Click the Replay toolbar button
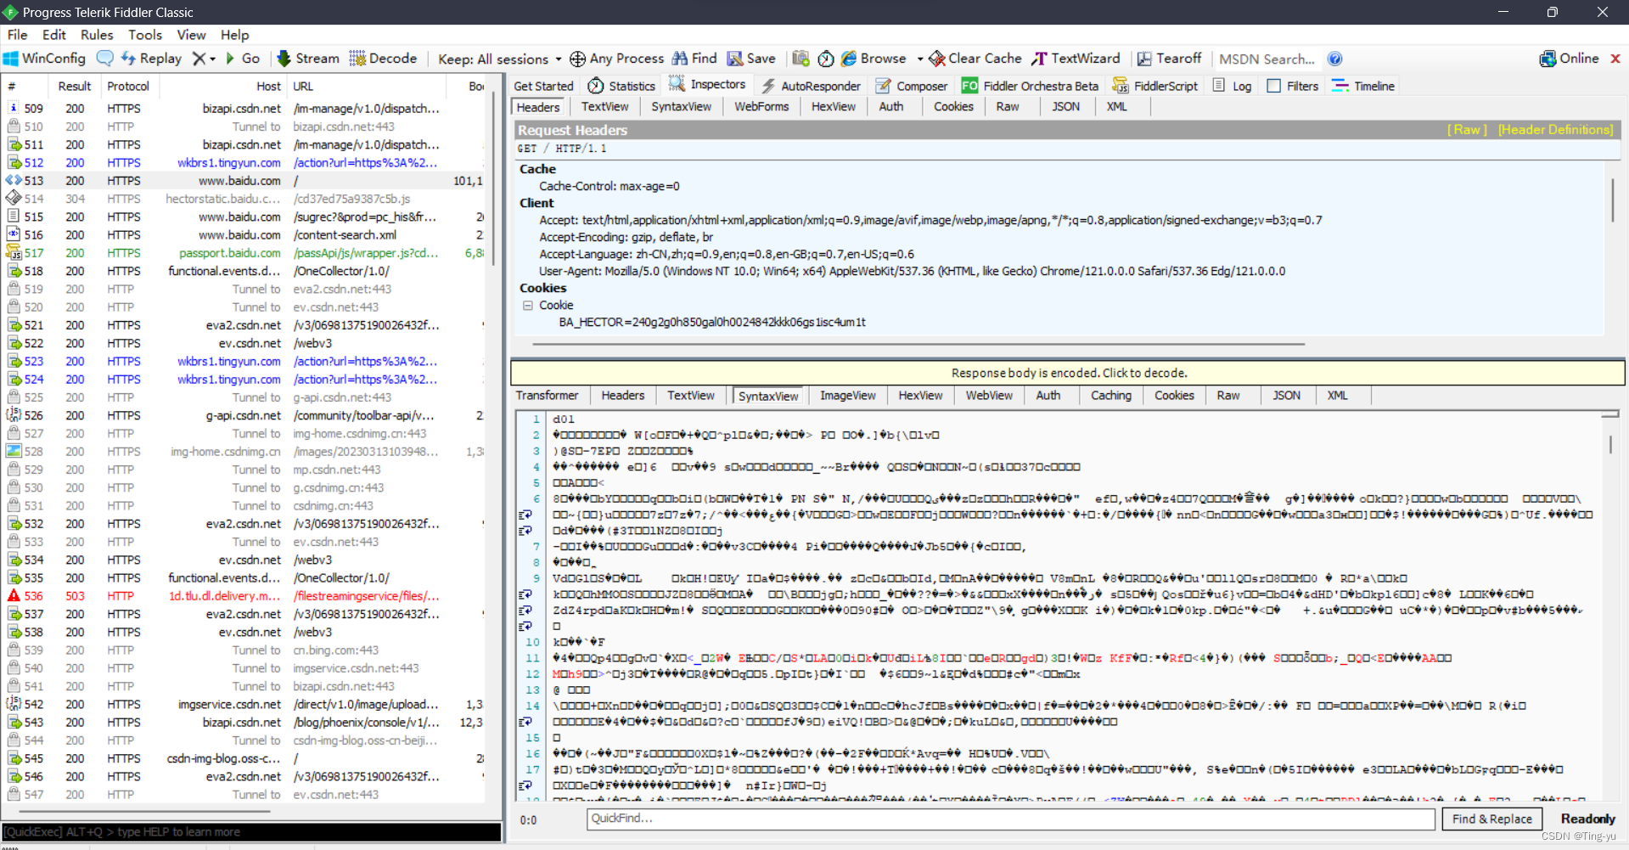Viewport: 1629px width, 850px height. [151, 59]
